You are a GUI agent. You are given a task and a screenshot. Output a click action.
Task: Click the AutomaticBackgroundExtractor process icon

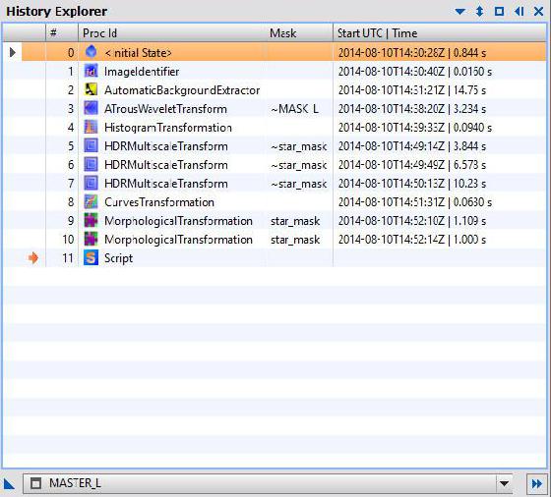pos(91,89)
